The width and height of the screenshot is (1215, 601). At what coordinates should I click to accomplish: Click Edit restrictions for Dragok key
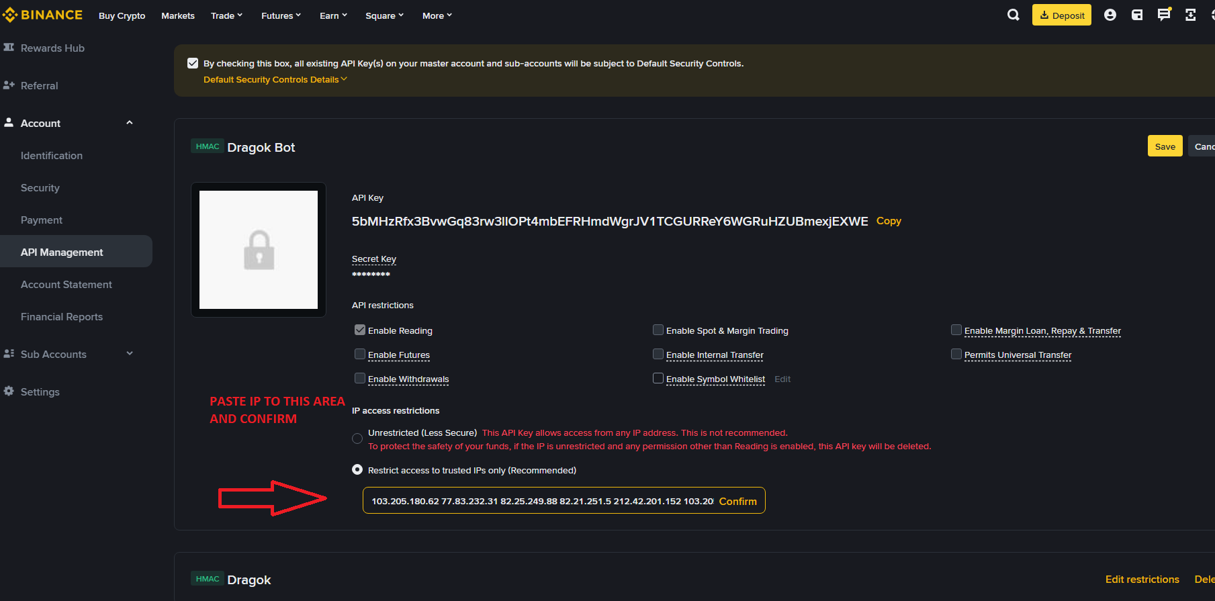pos(1142,579)
